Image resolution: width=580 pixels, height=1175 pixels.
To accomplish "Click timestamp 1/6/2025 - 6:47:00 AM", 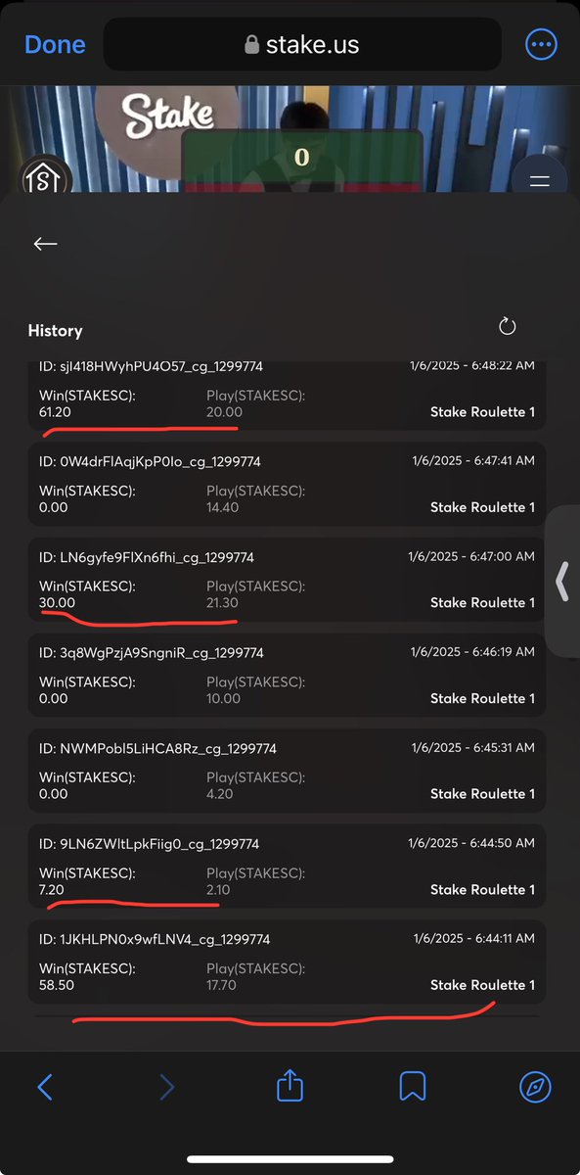I will [471, 556].
